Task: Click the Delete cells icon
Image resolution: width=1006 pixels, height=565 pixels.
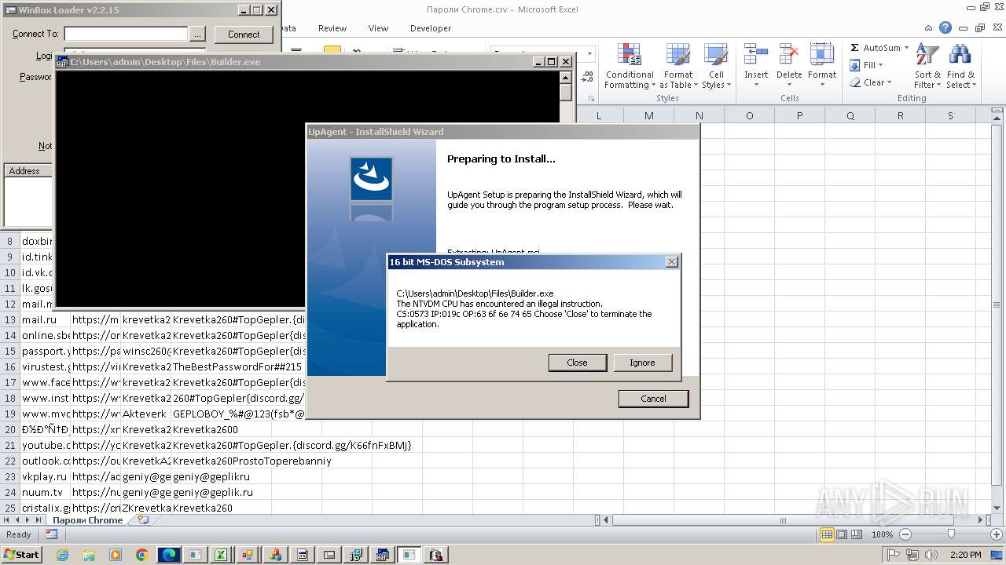Action: (x=788, y=55)
